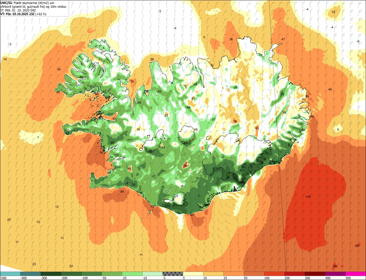Click the '26' value off the north coast

click(152, 59)
